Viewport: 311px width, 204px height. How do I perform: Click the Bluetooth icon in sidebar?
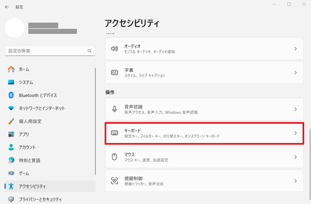click(11, 95)
